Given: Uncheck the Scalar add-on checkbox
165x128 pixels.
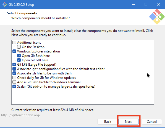Looking at the screenshot, I should click(14, 87).
